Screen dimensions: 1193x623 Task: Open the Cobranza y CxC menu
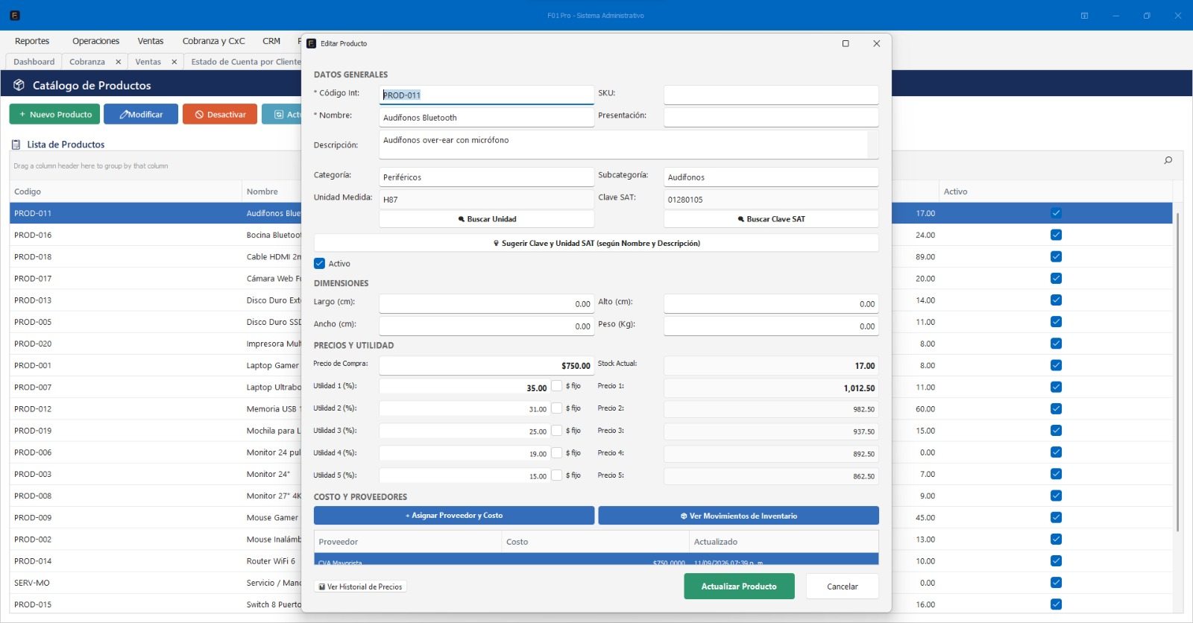(x=213, y=41)
